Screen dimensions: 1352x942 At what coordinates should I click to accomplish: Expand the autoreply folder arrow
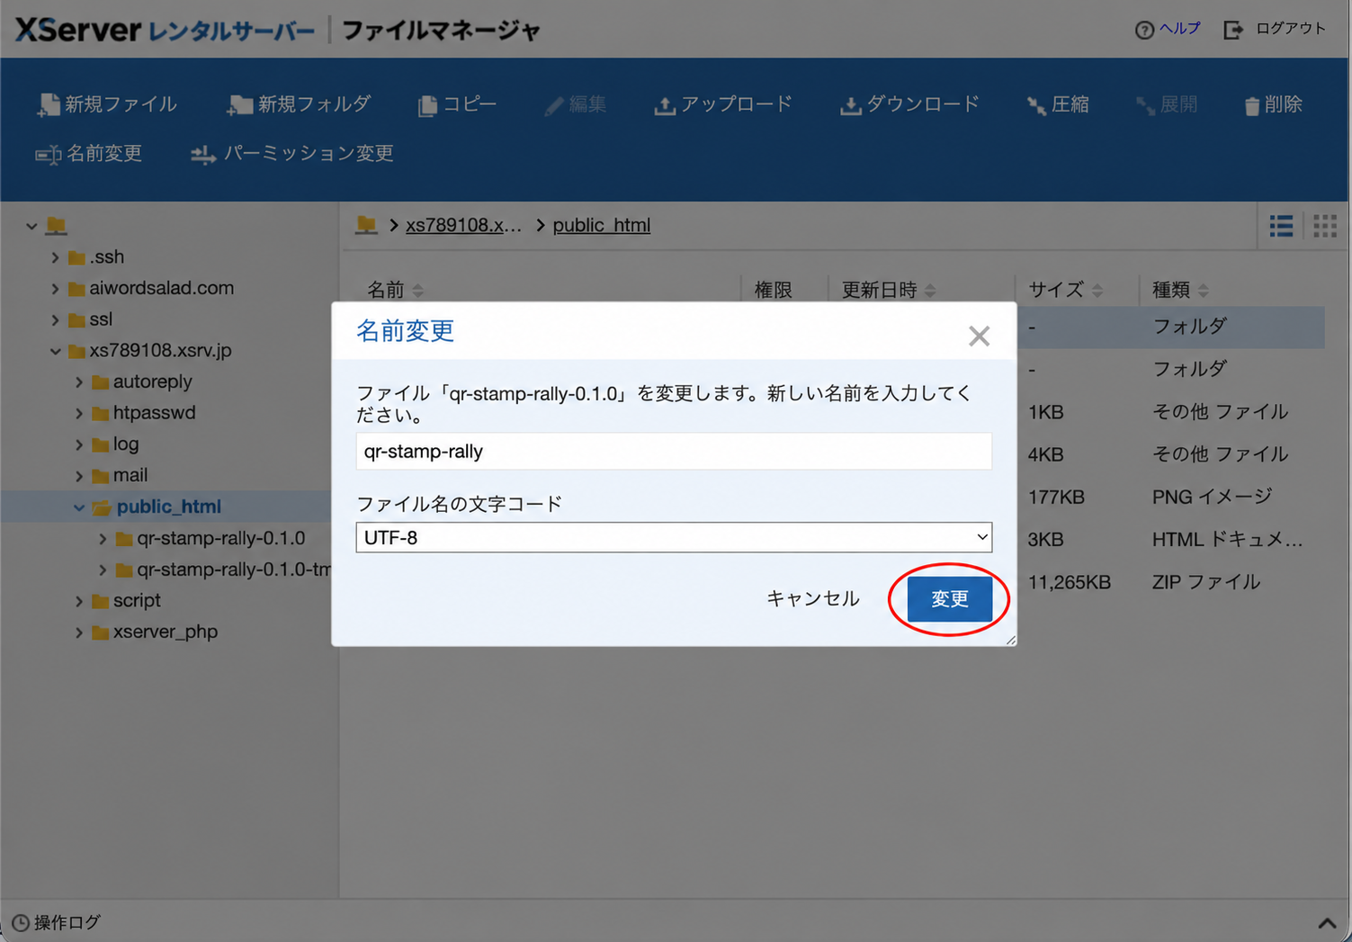[79, 382]
